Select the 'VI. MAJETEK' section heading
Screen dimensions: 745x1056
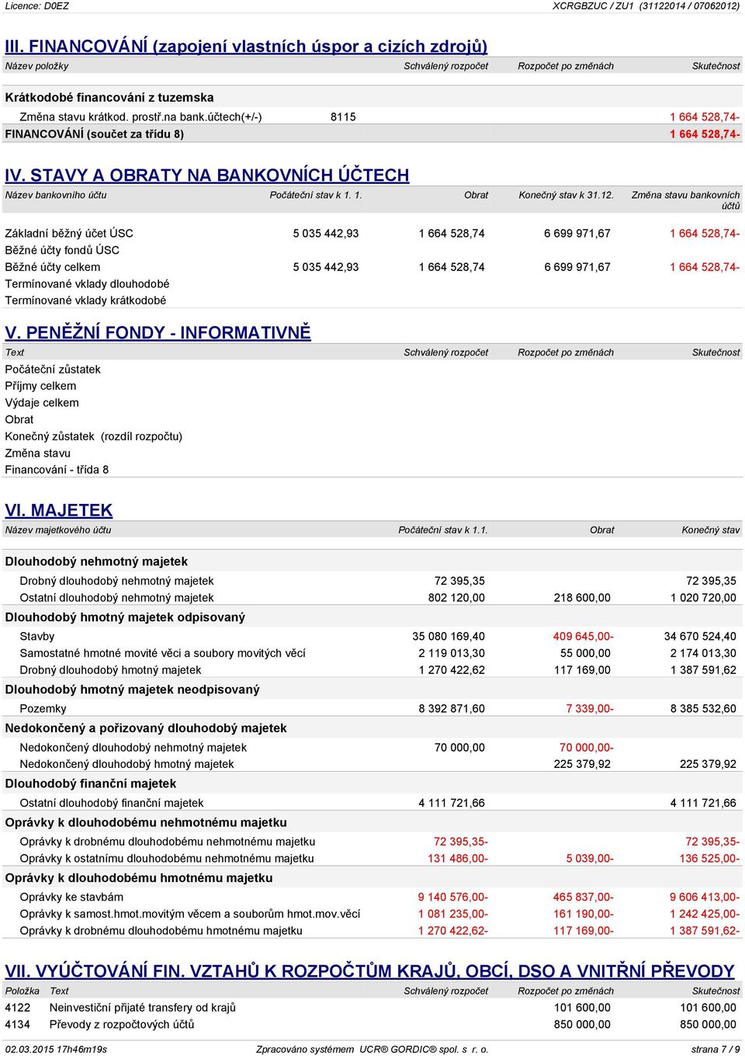59,510
